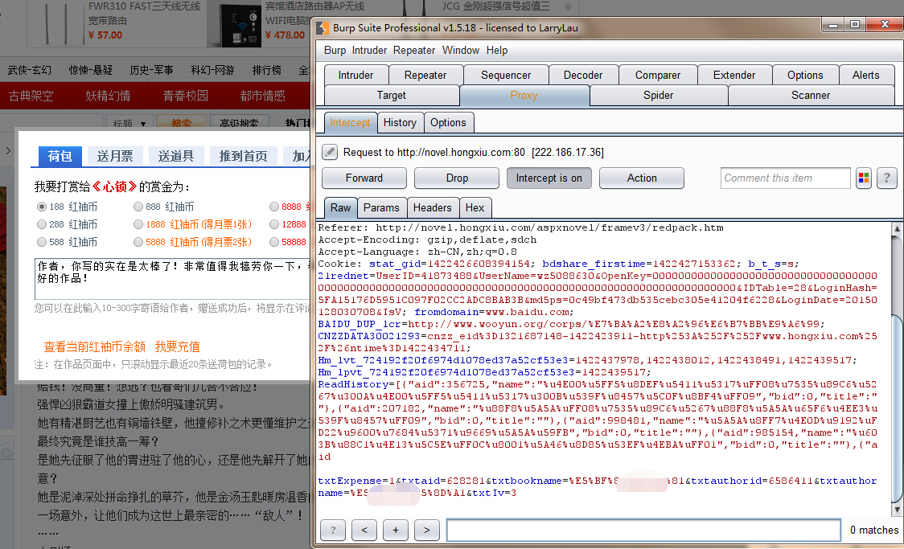Screen dimensions: 904x549
Task: Open the 标题 search dropdown on webpage
Action: (129, 123)
